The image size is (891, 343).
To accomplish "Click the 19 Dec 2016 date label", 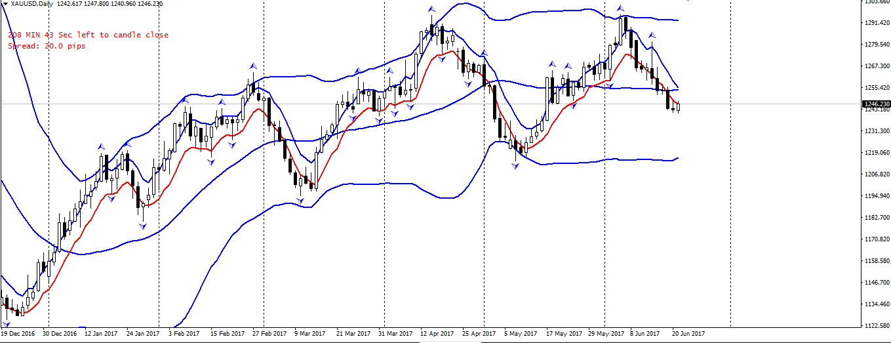I will 19,333.
